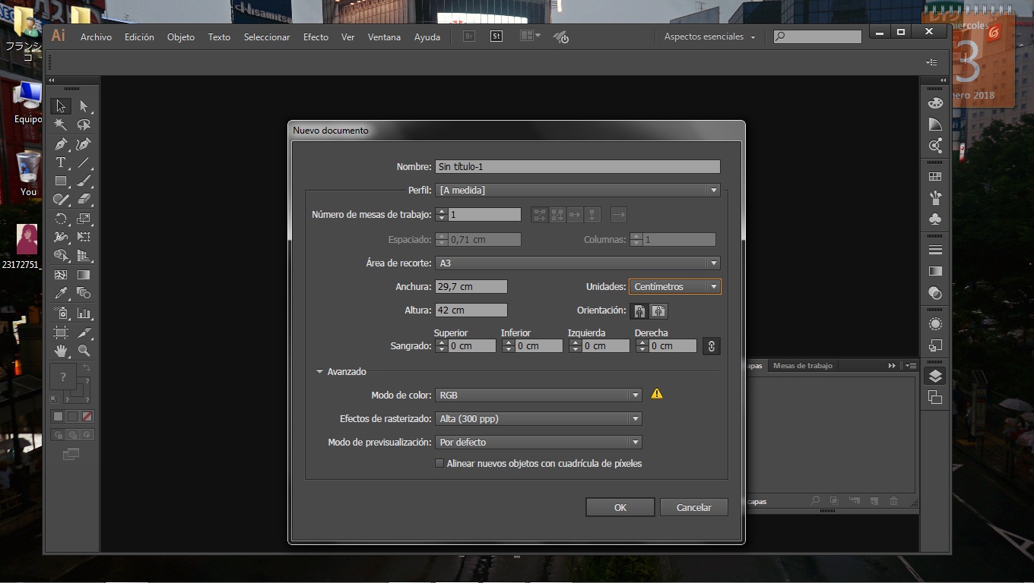Image resolution: width=1034 pixels, height=583 pixels.
Task: Open the arrange documents dropdown
Action: (530, 36)
